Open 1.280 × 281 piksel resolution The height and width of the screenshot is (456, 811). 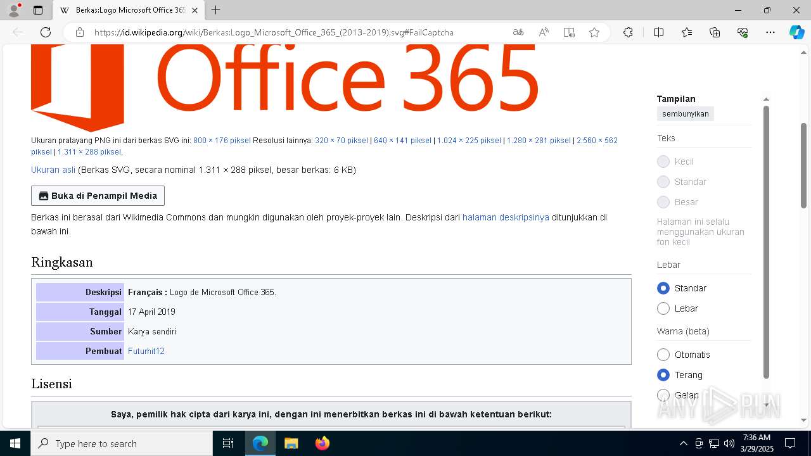tap(539, 141)
